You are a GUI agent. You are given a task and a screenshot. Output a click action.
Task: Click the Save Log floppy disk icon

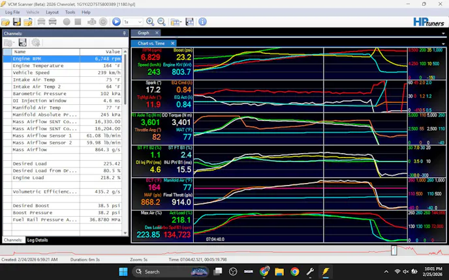pyautogui.click(x=18, y=21)
